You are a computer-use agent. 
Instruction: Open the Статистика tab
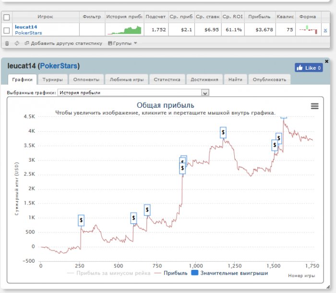coord(167,79)
